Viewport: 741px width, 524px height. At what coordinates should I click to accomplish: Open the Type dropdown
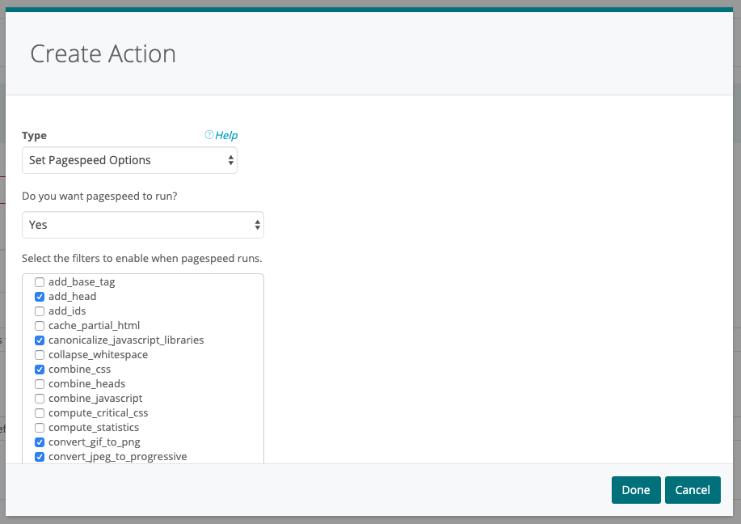pos(129,160)
